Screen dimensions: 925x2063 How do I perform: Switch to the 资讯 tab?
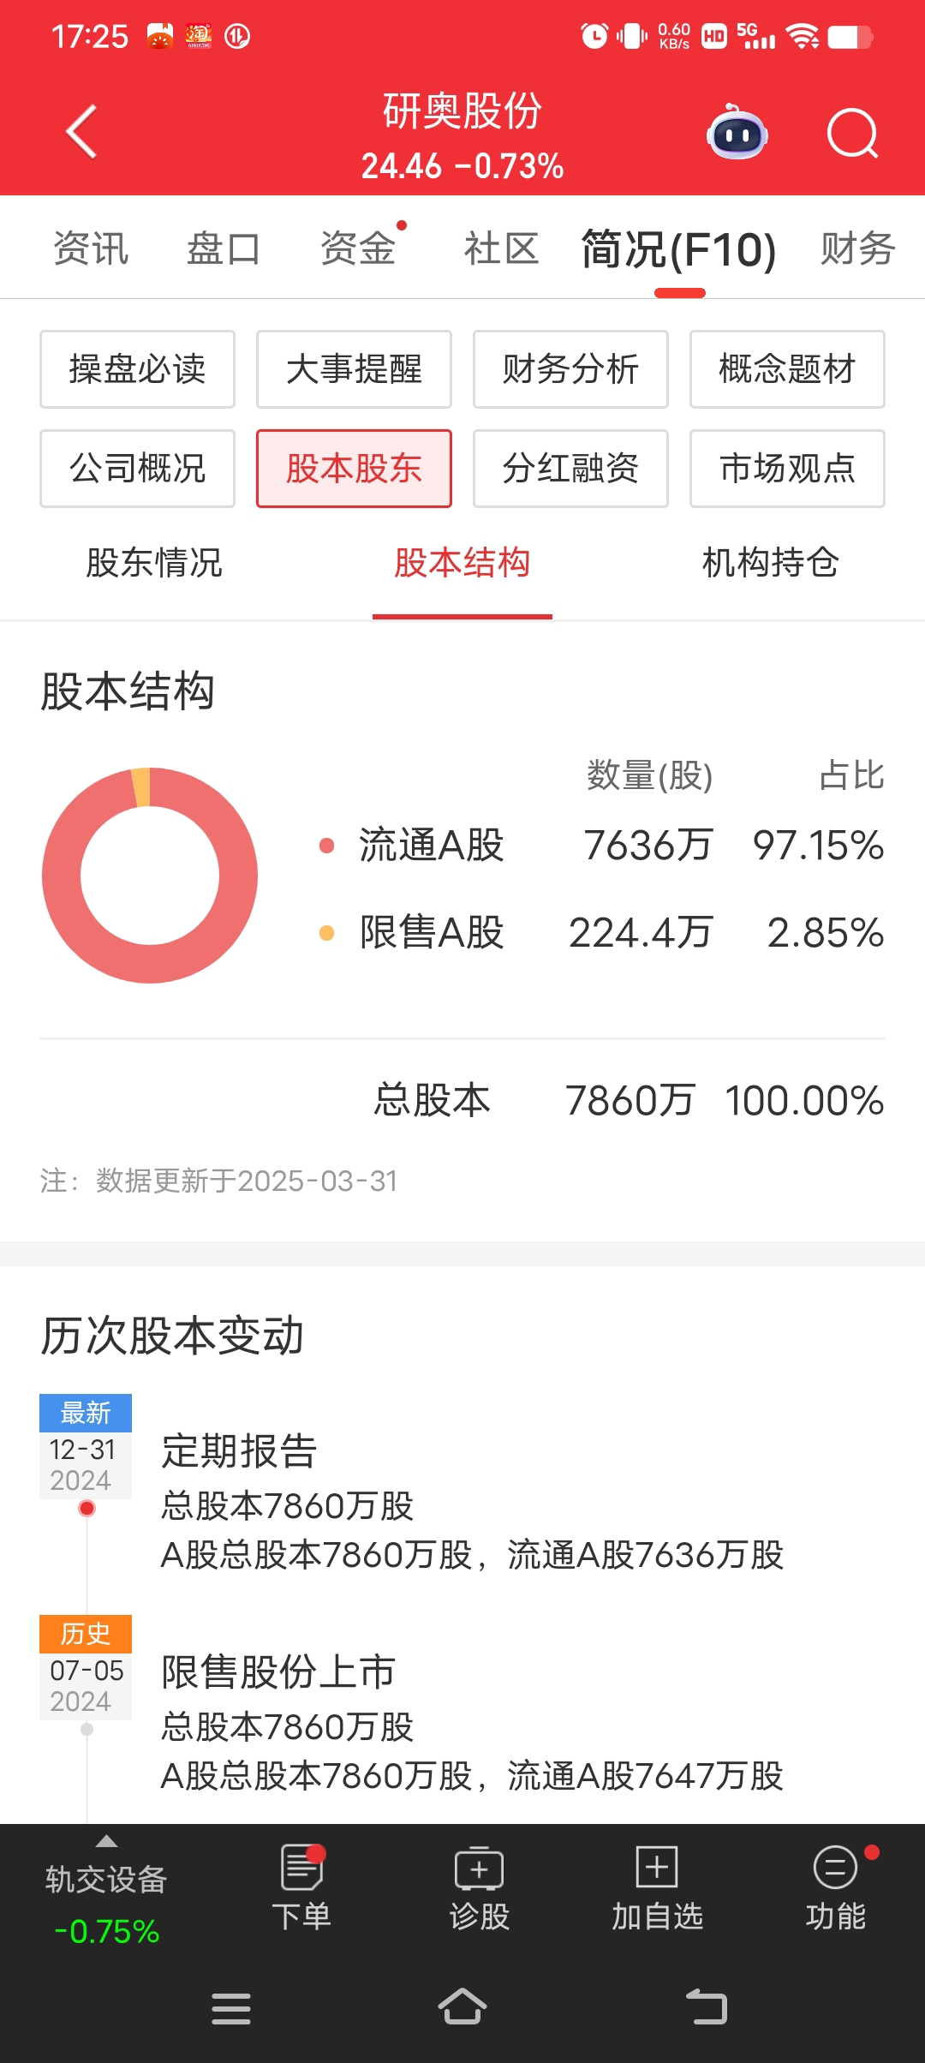[x=91, y=249]
